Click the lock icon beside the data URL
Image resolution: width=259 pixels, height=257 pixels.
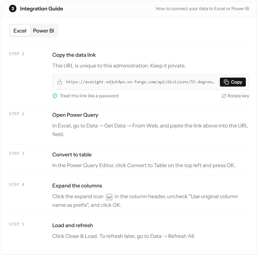[x=60, y=82]
